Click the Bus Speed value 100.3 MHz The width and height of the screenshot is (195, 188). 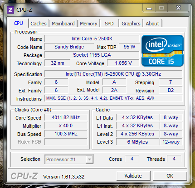[x=66, y=134]
